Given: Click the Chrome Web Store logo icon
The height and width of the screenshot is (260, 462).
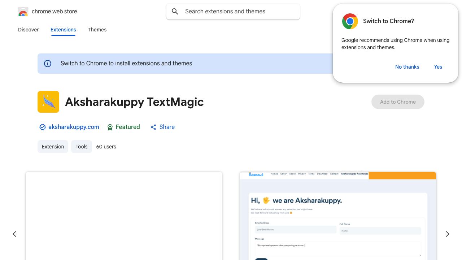Looking at the screenshot, I should point(23,12).
